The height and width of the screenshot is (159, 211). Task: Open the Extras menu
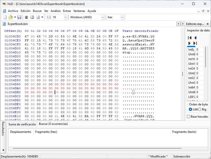67,11
